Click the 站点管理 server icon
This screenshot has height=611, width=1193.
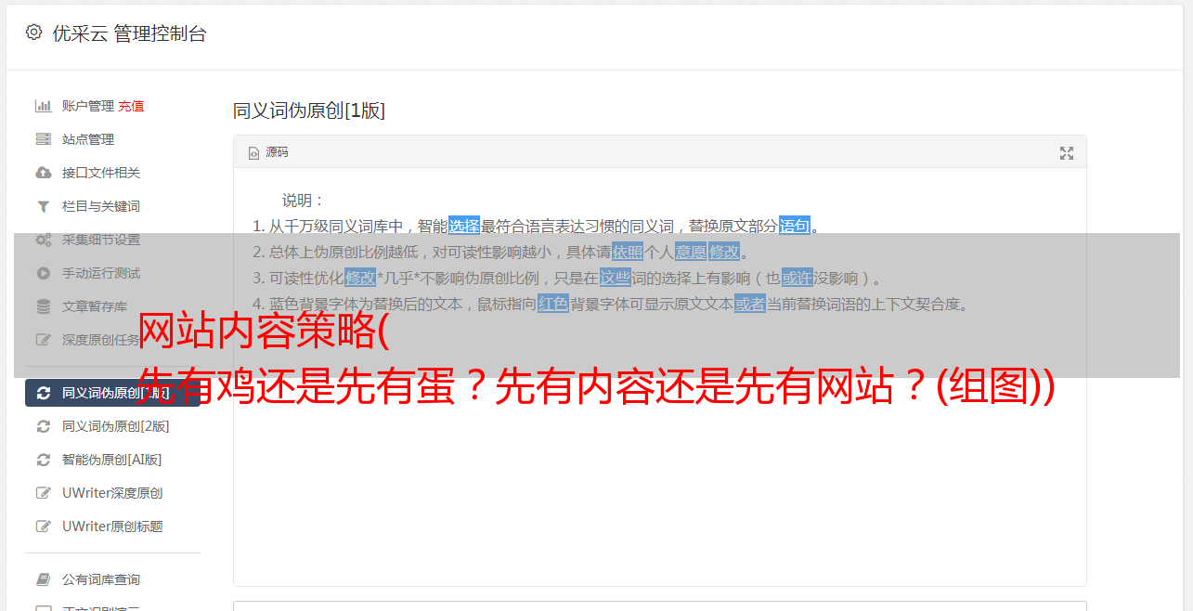[43, 139]
